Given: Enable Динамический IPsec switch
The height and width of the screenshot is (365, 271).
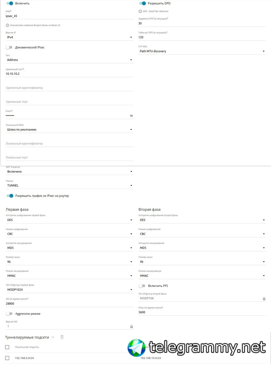Looking at the screenshot, I should click(9, 47).
